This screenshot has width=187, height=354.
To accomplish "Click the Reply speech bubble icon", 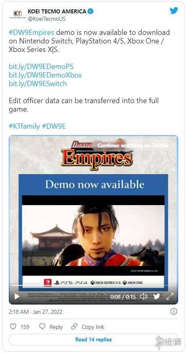I will coord(42,326).
